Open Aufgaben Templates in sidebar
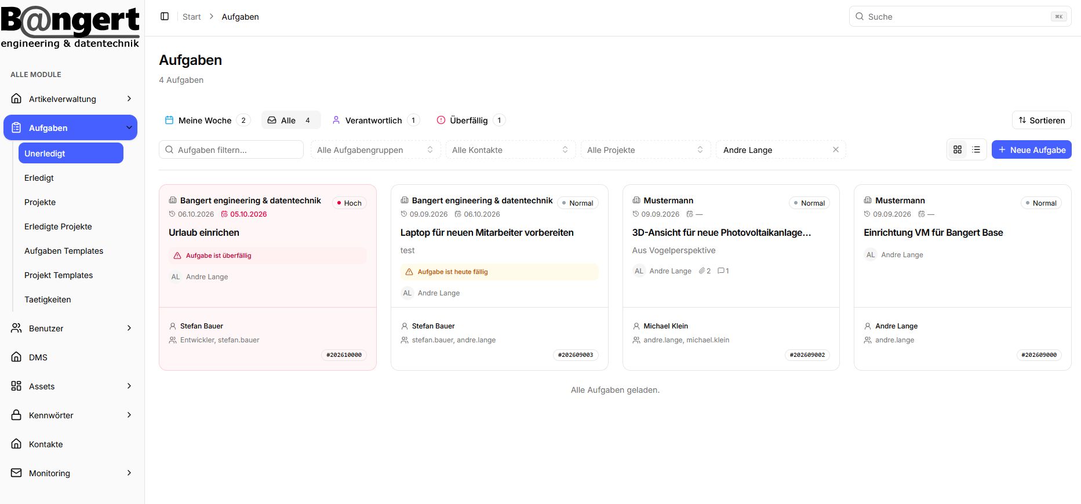The height and width of the screenshot is (504, 1081). point(64,251)
